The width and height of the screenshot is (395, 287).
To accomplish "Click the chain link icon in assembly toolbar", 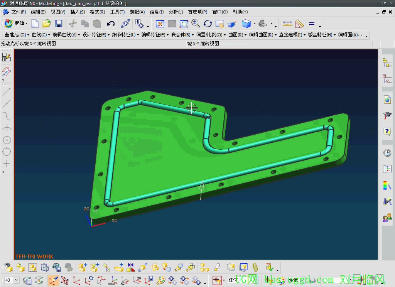I will (255, 267).
